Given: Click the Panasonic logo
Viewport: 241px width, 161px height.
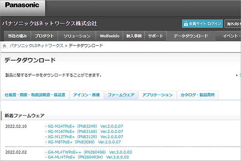Looking at the screenshot, I should [22, 5].
